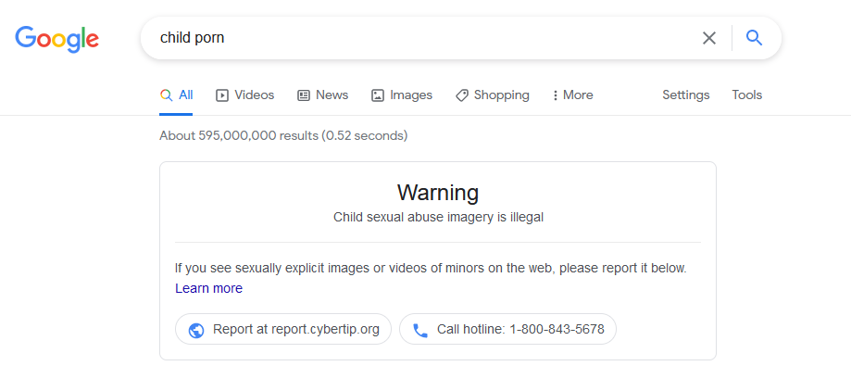The height and width of the screenshot is (391, 851).
Task: Click Report at report.cybertip.org button
Action: (x=282, y=329)
